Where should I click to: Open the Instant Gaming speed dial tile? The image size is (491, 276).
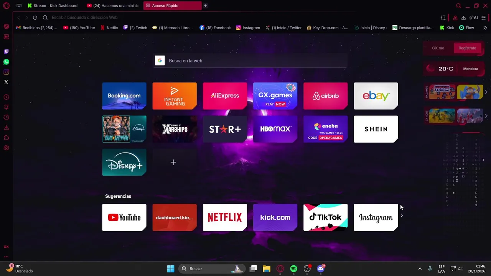pos(175,96)
